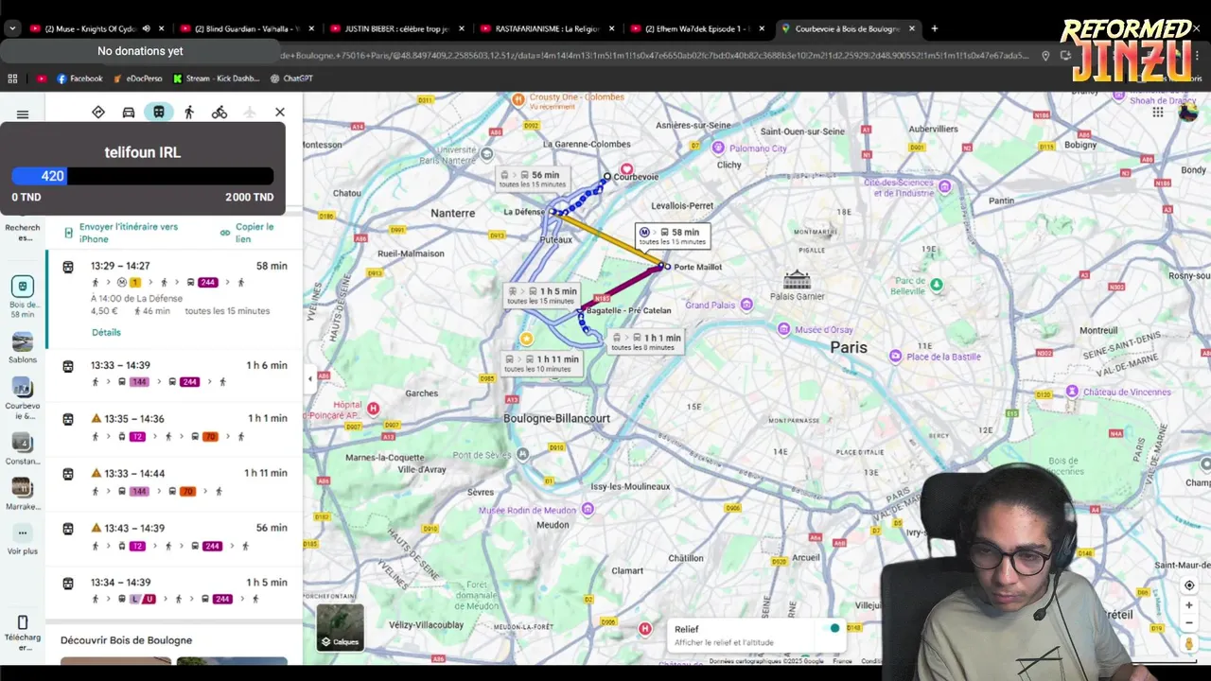The image size is (1211, 681).
Task: Select the 13:34 – 14:39 route option
Action: point(174,590)
